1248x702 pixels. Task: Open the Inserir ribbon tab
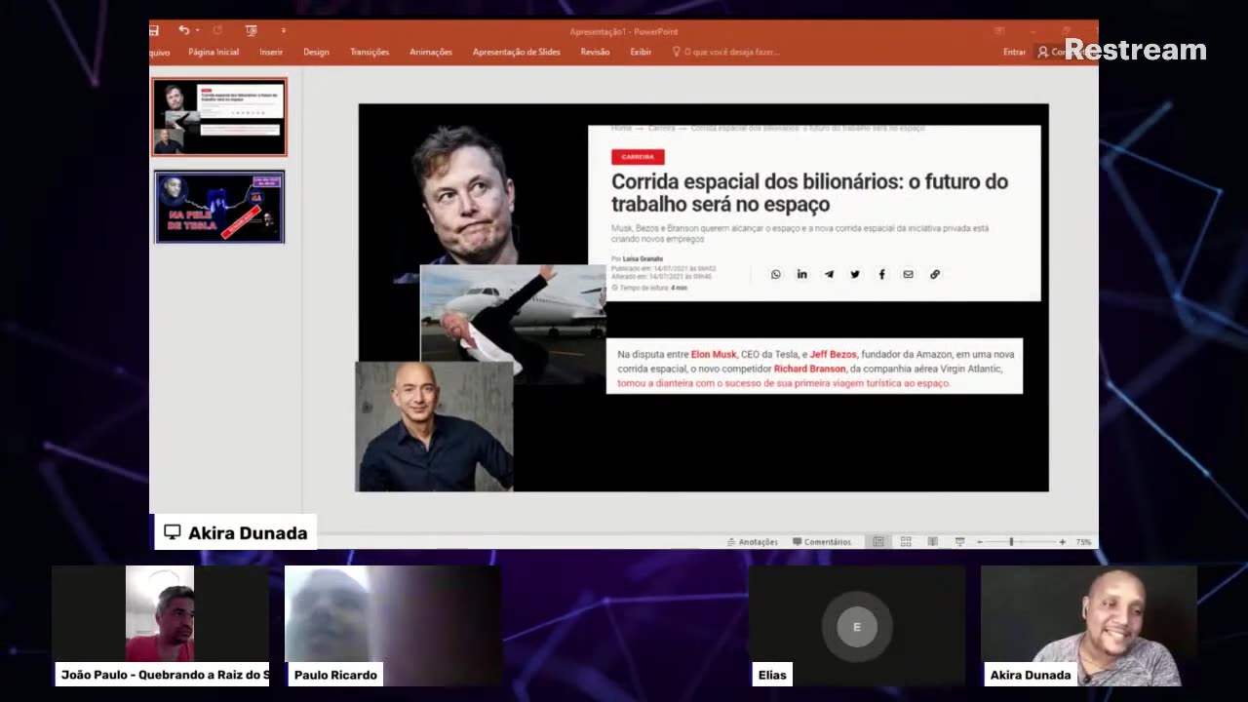click(x=271, y=52)
